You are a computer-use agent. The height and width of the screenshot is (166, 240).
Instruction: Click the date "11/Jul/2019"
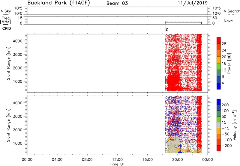193,3
